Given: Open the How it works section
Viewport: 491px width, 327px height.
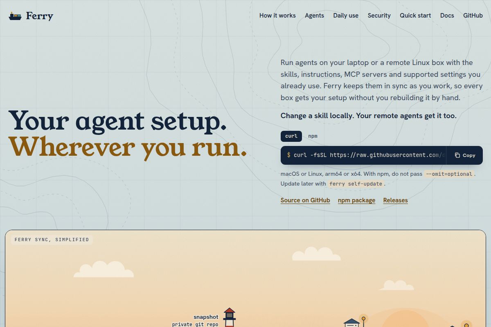Looking at the screenshot, I should 277,16.
